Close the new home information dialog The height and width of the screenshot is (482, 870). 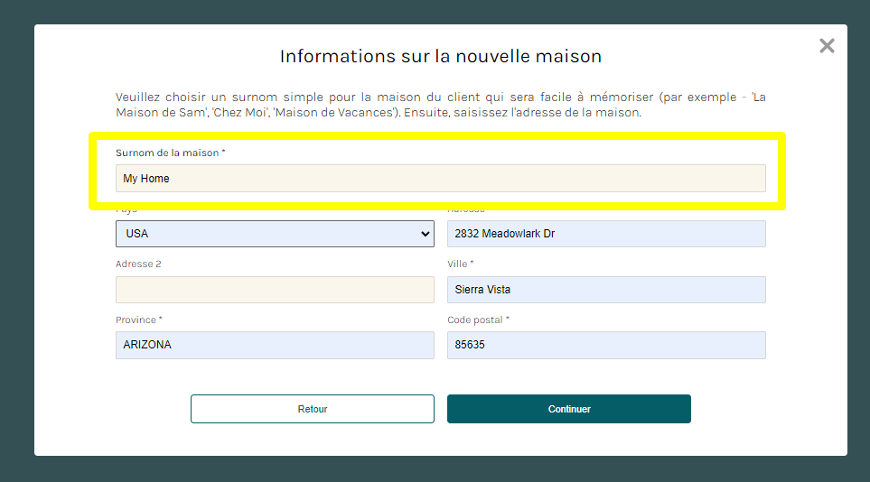[x=827, y=45]
